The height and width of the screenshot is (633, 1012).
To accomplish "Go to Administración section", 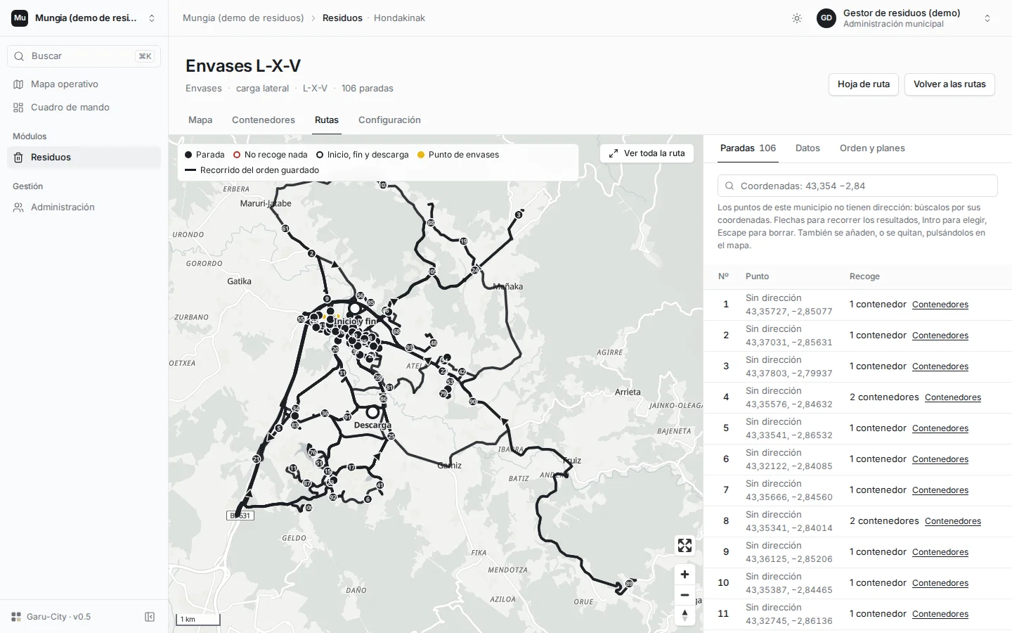I will pos(84,207).
